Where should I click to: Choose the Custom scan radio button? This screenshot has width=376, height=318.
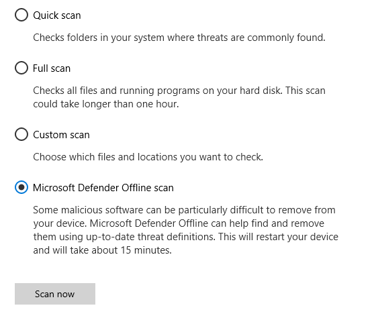click(x=21, y=134)
